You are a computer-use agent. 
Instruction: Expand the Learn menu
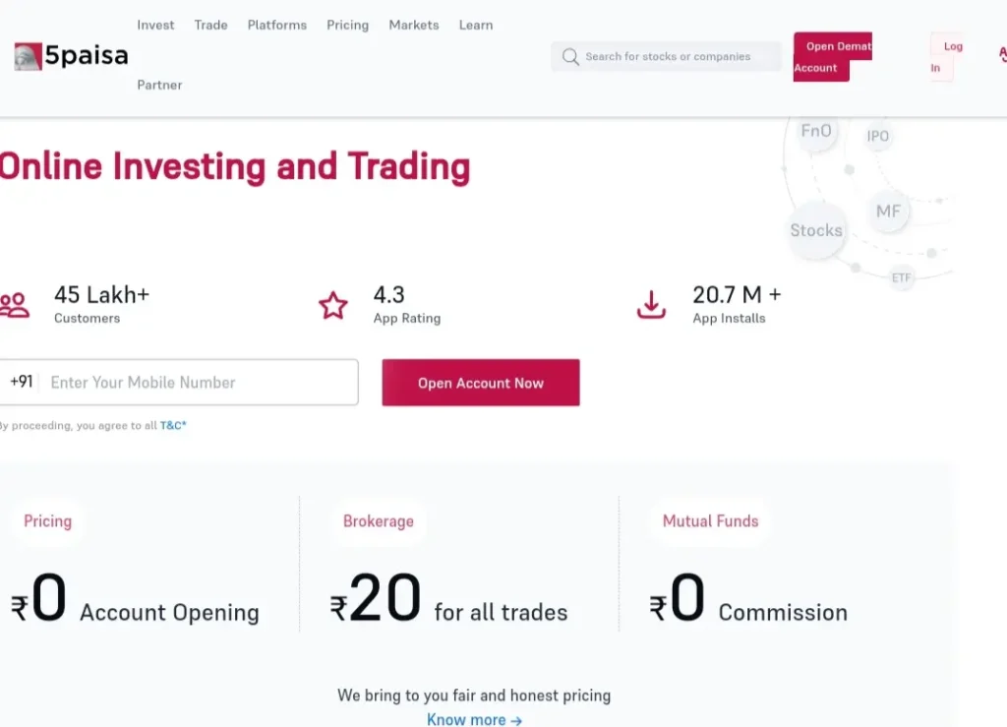(x=476, y=25)
